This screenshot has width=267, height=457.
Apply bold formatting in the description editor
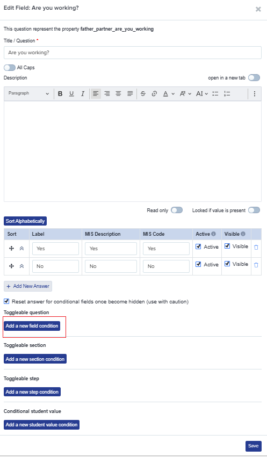tap(60, 93)
